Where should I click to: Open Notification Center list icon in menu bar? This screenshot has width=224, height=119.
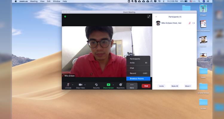[208, 1]
